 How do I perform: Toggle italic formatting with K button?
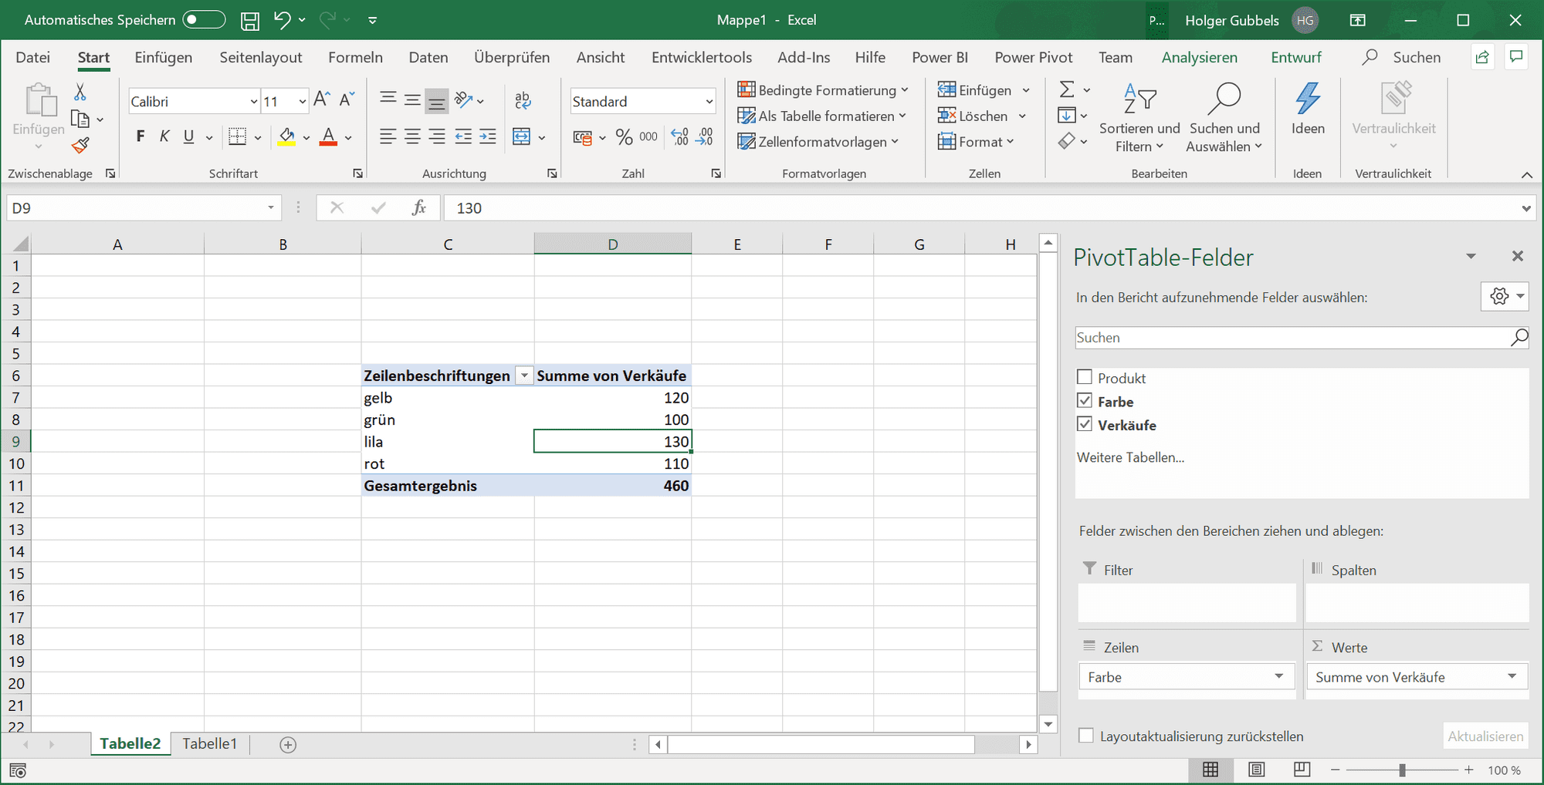click(x=164, y=136)
